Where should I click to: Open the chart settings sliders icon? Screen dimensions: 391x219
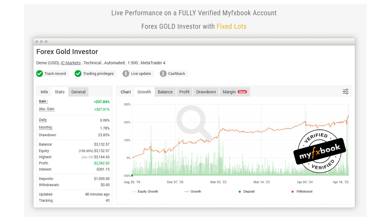[x=345, y=92]
